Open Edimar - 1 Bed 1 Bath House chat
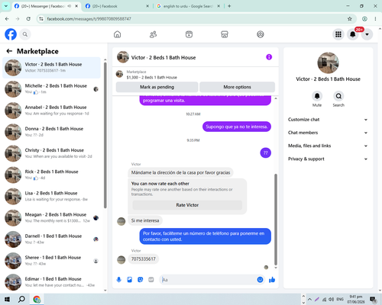 point(51,282)
